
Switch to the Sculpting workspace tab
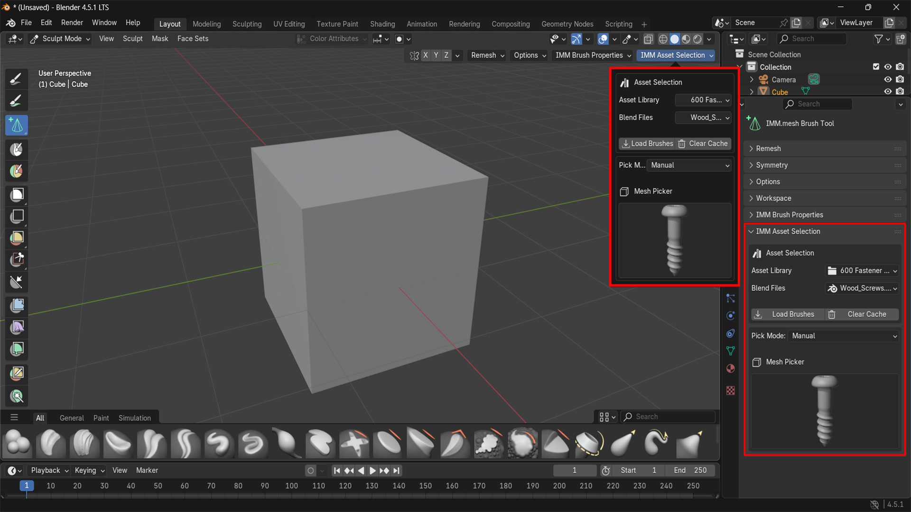(247, 24)
